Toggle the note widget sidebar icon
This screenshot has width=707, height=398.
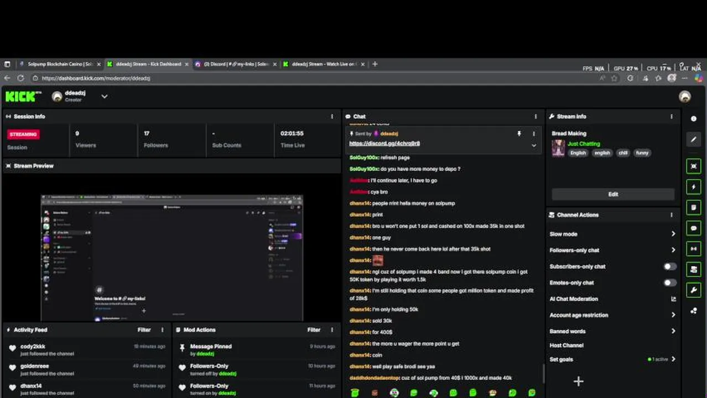point(694,207)
